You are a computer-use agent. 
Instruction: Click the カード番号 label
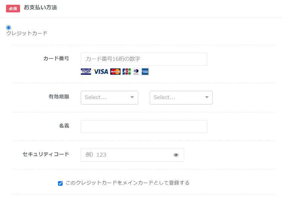pos(56,58)
